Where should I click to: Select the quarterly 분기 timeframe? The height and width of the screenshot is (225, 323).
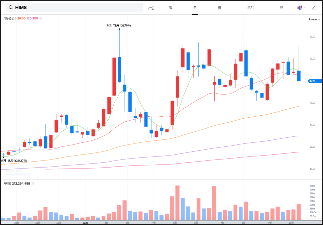250,7
